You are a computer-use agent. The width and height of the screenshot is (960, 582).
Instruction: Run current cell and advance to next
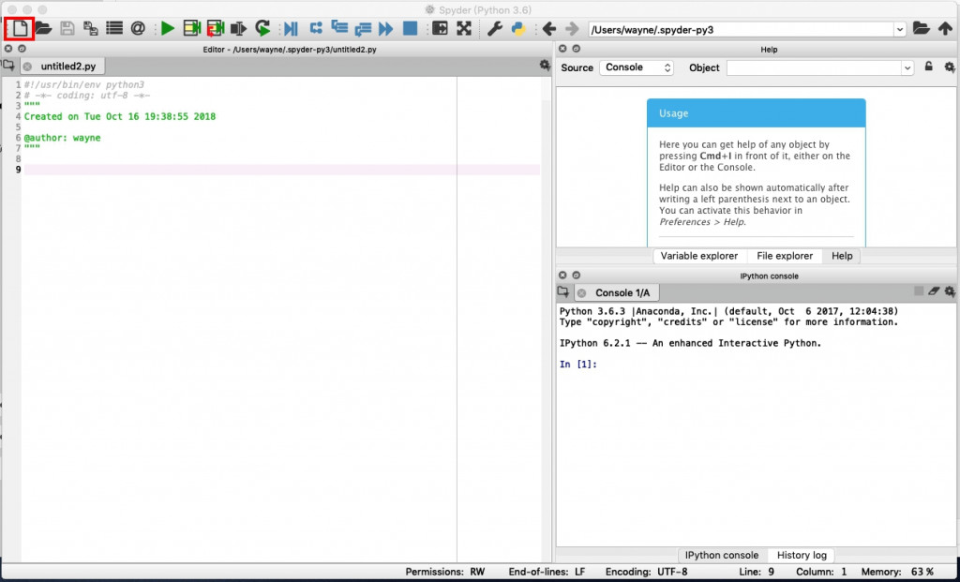point(215,28)
